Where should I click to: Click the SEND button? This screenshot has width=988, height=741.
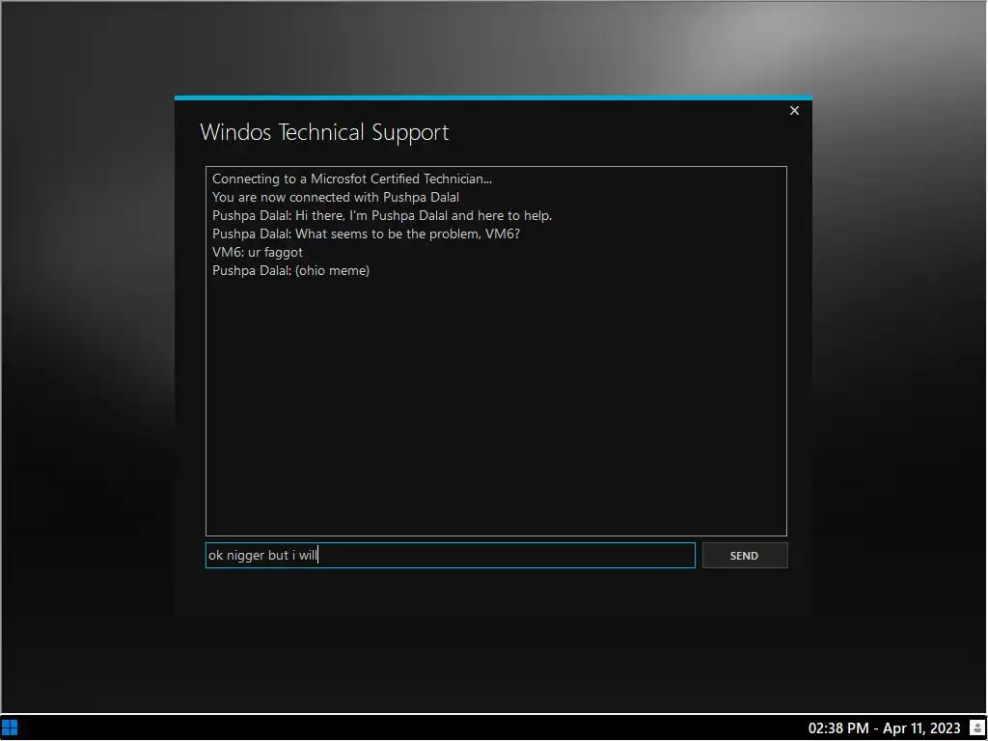click(x=745, y=555)
